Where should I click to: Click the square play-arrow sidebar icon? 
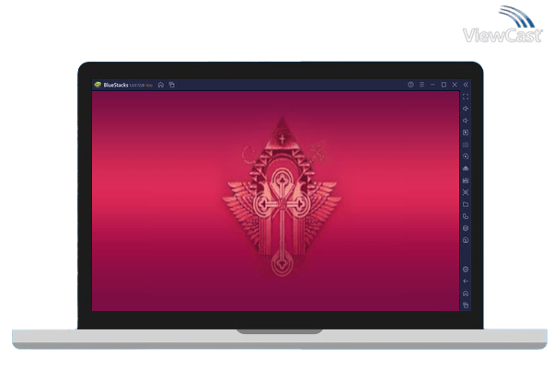(466, 133)
